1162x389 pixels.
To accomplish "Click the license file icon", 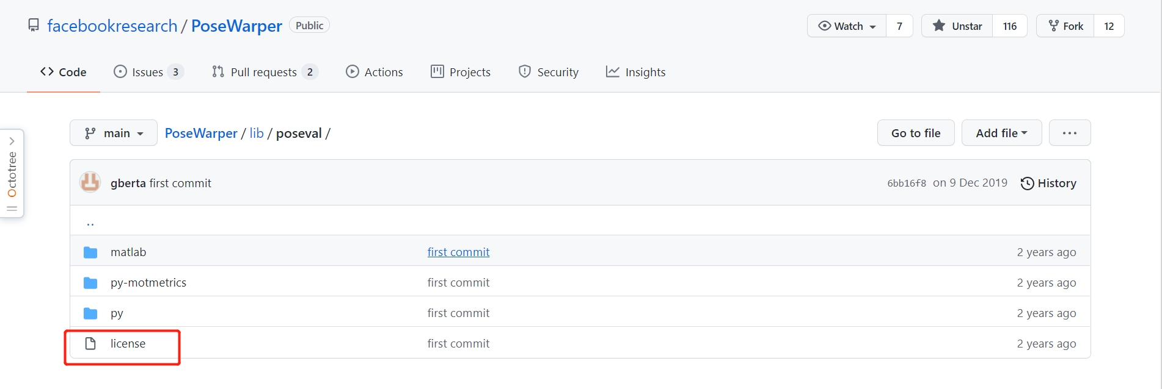I will (x=90, y=344).
